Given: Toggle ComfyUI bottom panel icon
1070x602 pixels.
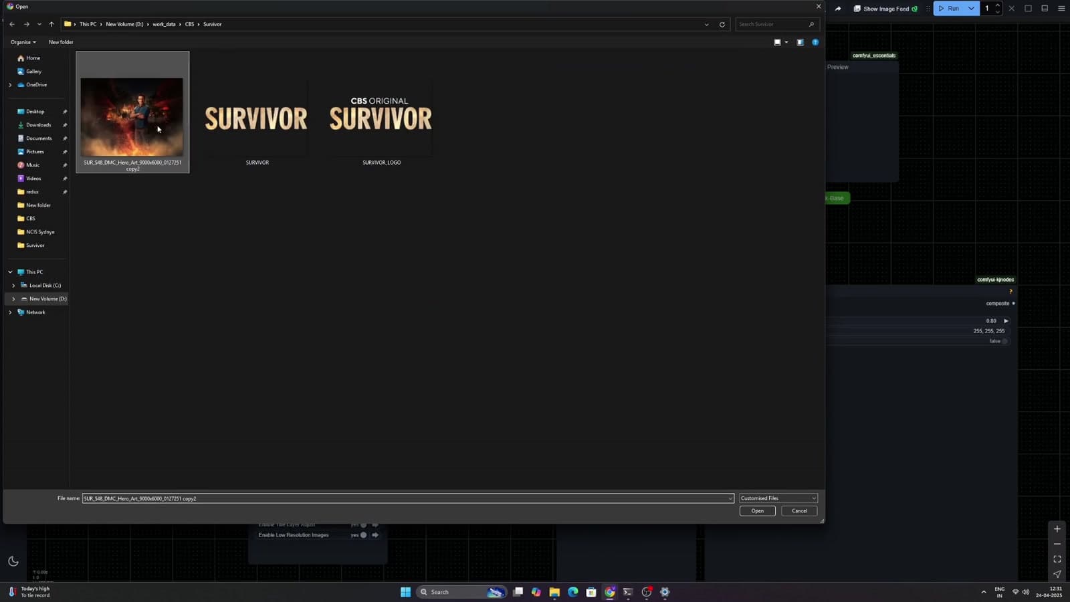Looking at the screenshot, I should pyautogui.click(x=1045, y=9).
